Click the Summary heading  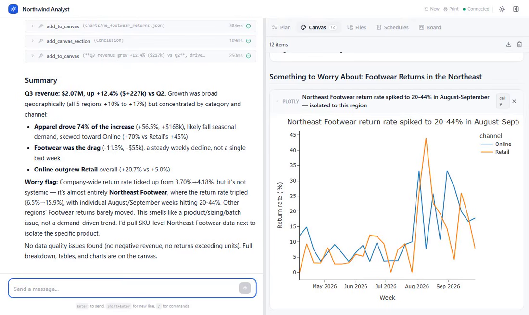41,80
